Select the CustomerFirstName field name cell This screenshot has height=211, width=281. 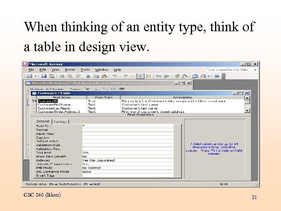[62, 105]
